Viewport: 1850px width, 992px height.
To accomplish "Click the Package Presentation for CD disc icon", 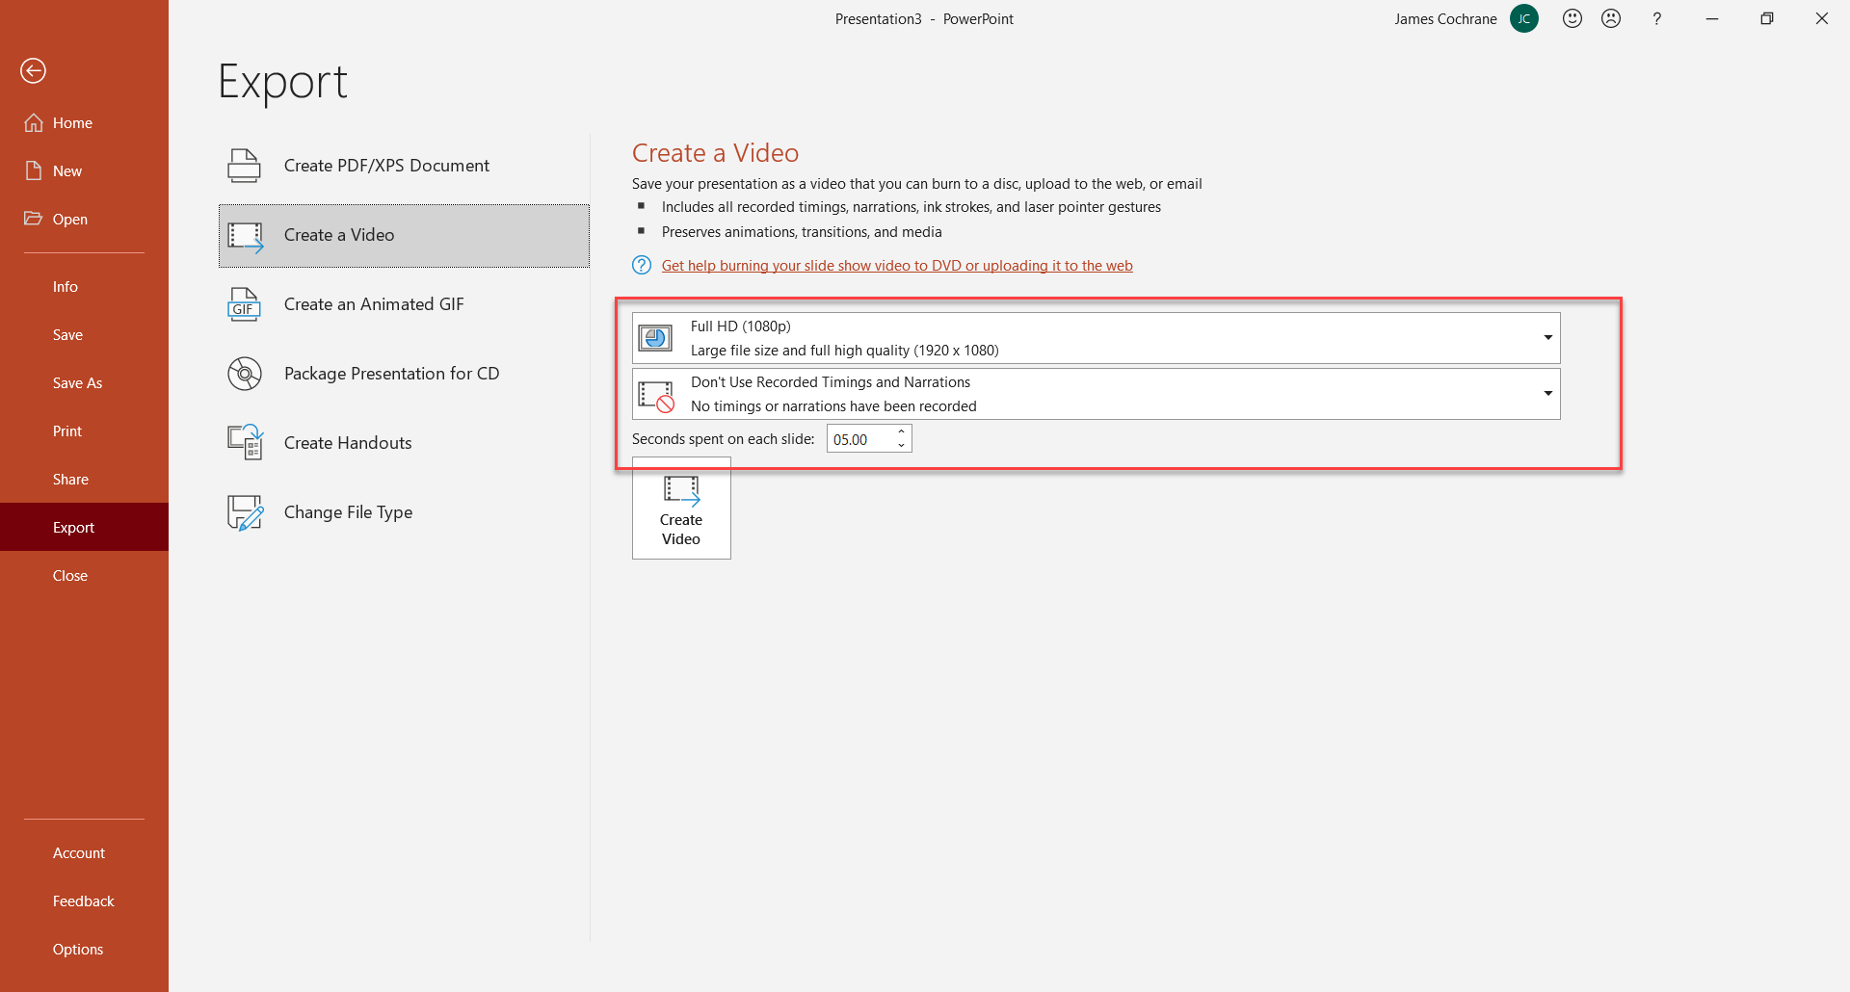I will [244, 374].
